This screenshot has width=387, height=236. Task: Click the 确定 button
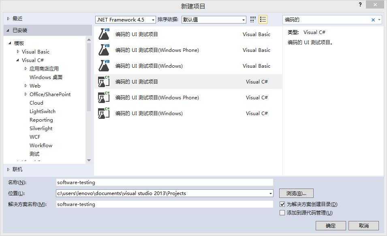pyautogui.click(x=331, y=225)
